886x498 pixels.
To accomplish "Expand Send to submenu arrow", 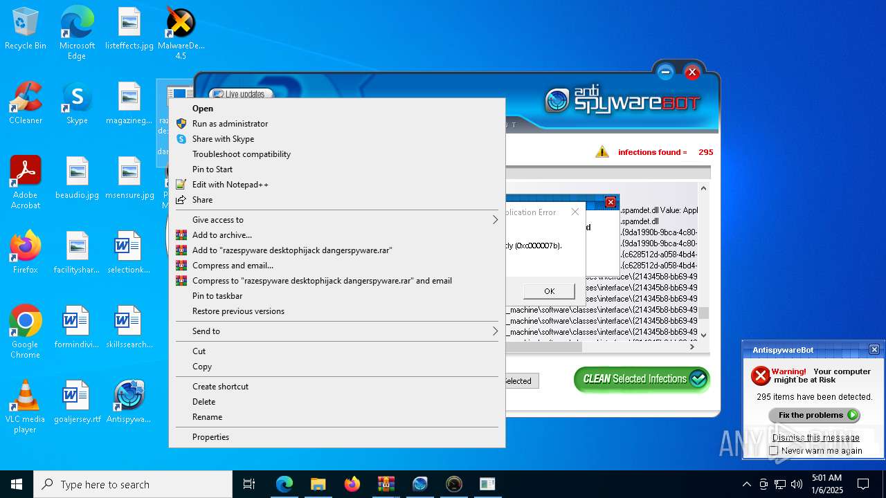I will coord(495,331).
